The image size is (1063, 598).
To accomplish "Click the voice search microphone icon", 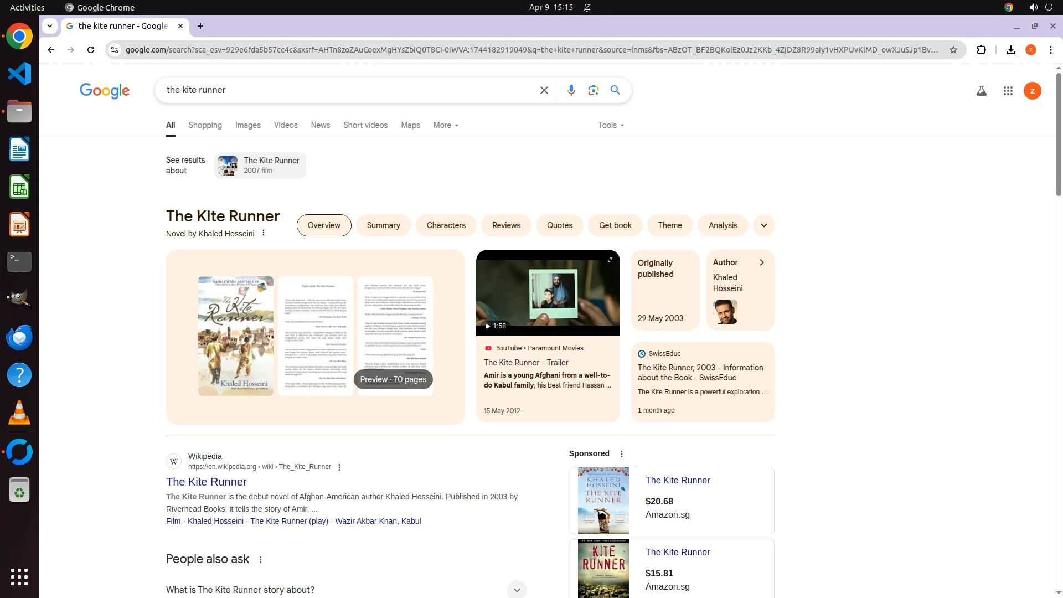I will click(x=571, y=90).
